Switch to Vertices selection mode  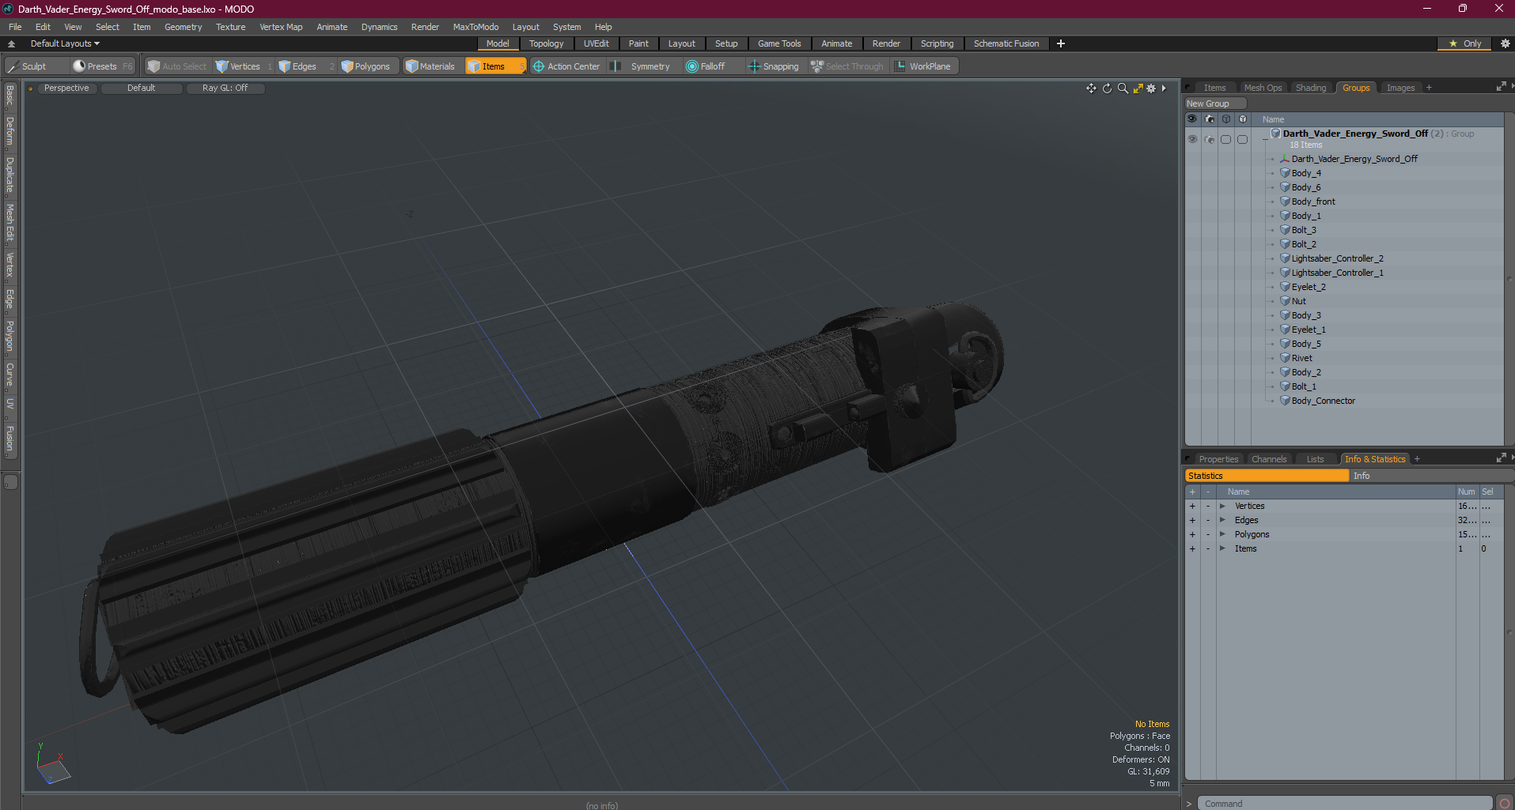(x=243, y=66)
